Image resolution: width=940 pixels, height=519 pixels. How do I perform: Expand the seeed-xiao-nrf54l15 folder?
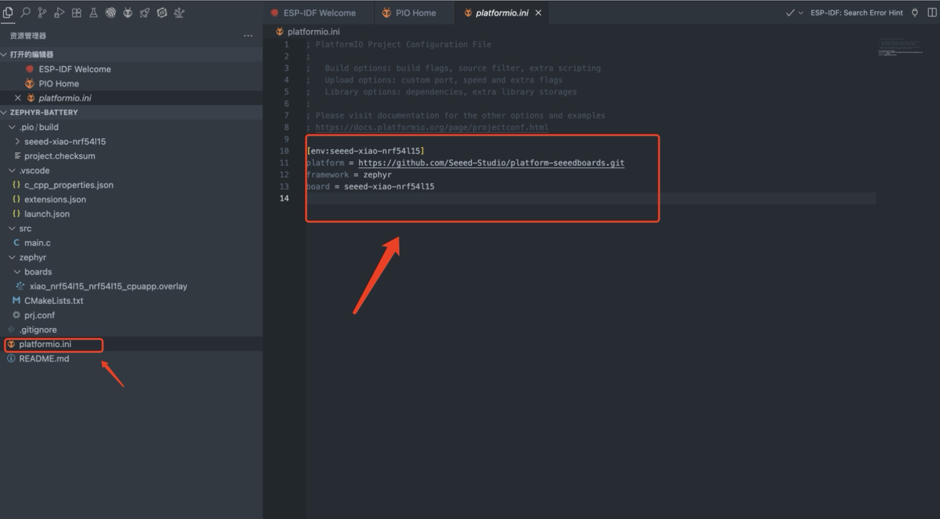pyautogui.click(x=131, y=141)
